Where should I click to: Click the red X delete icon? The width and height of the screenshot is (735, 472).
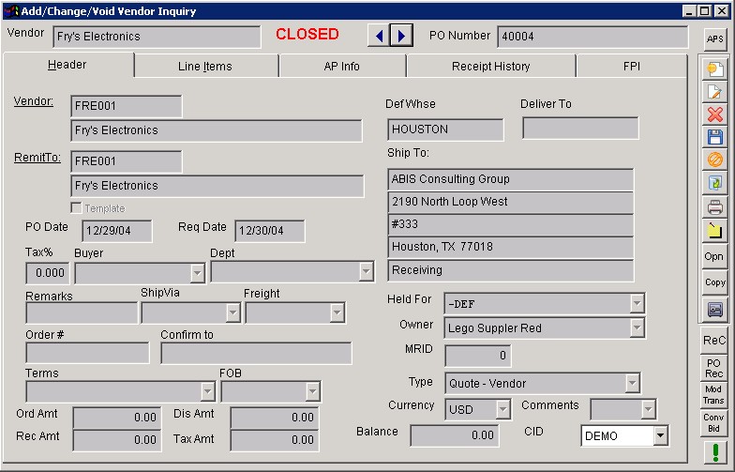(x=715, y=114)
